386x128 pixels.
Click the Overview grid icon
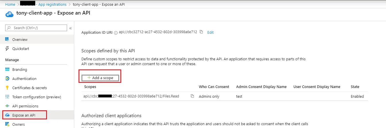(x=7, y=39)
